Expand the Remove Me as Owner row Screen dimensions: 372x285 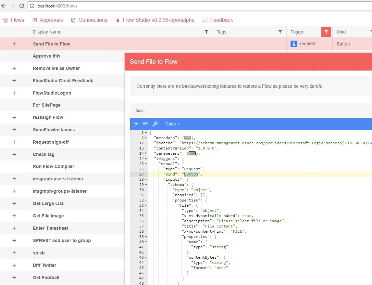[14, 68]
